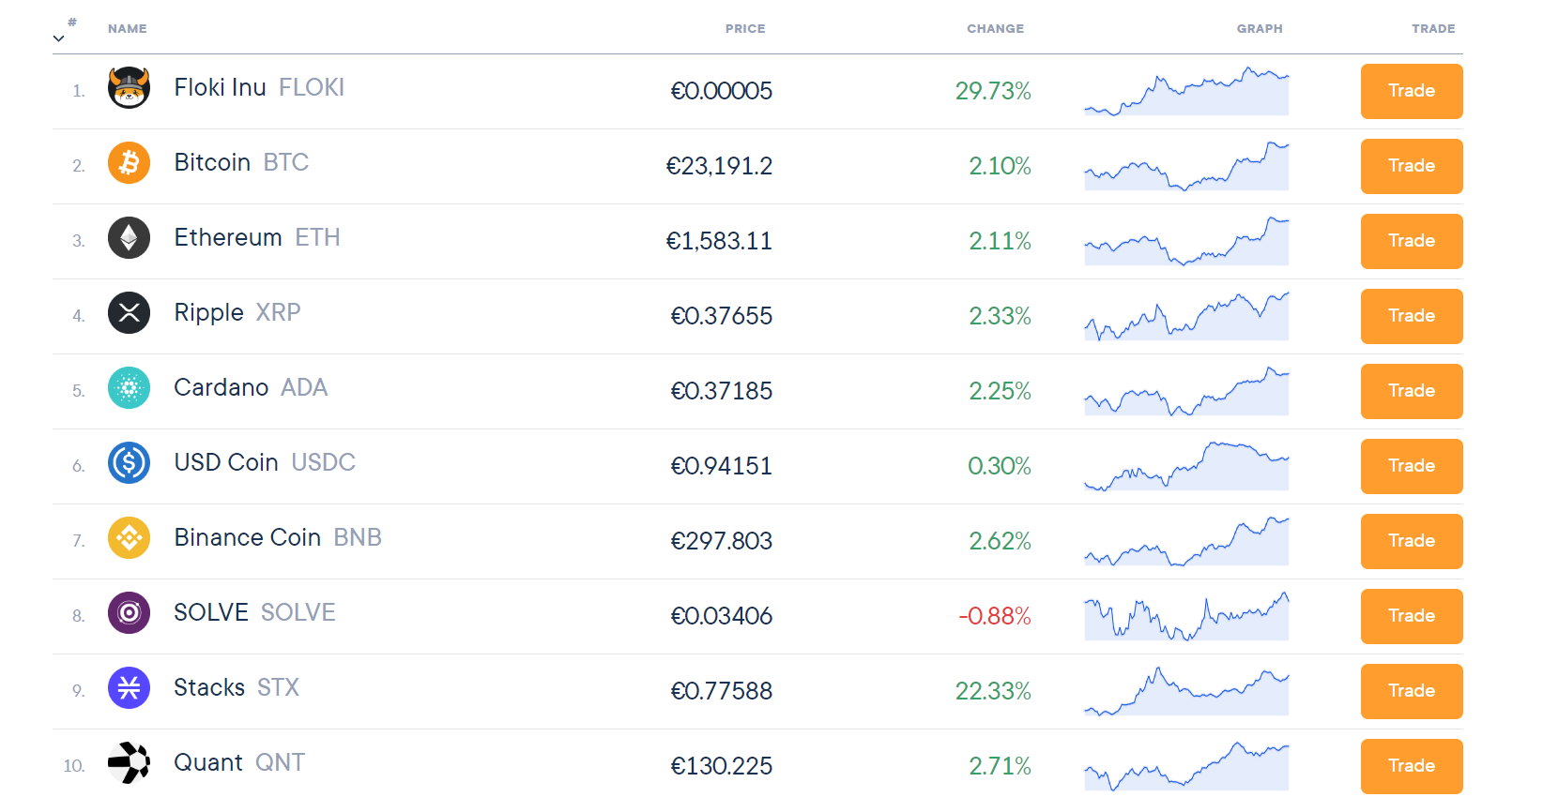This screenshot has width=1543, height=797.
Task: Select the Ripple price €0.37655
Action: pos(721,316)
